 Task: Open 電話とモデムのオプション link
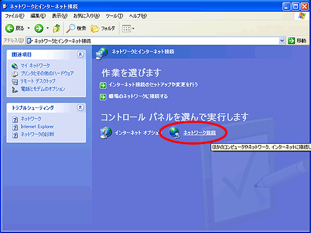(x=43, y=89)
